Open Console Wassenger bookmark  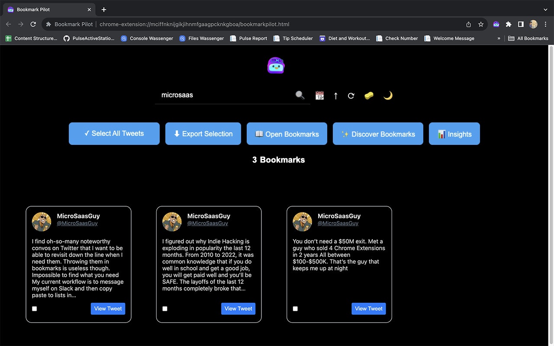point(147,38)
